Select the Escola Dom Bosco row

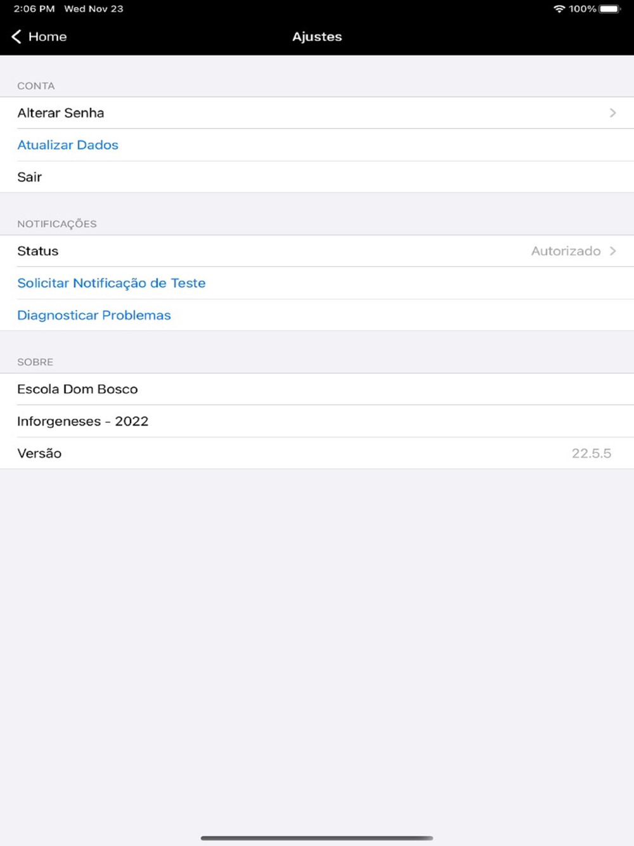(x=317, y=389)
